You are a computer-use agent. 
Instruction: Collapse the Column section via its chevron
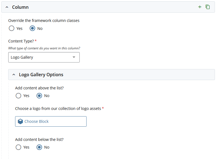(7, 7)
